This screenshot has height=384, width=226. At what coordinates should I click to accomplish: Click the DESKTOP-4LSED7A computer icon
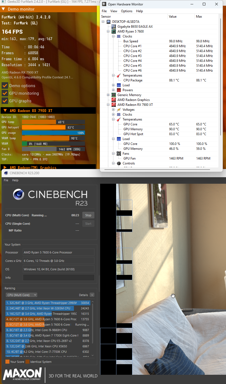click(x=109, y=22)
